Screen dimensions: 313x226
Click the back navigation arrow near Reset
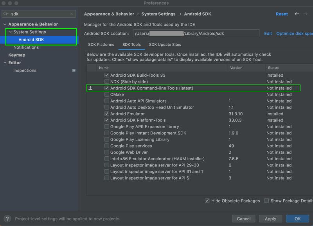pos(296,14)
